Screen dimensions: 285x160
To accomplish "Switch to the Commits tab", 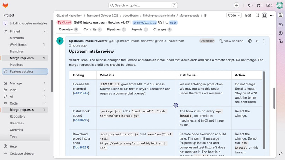I will pos(93,29).
